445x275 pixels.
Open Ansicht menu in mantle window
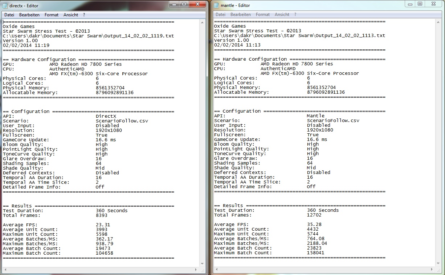(282, 15)
